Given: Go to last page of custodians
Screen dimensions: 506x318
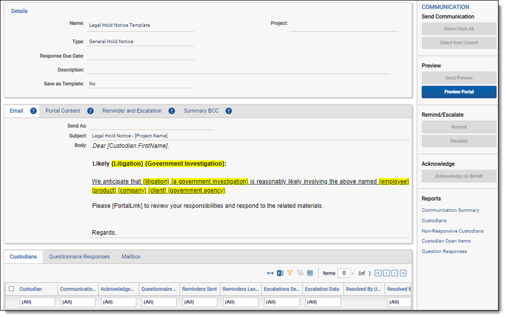Looking at the screenshot, I should click(x=404, y=273).
